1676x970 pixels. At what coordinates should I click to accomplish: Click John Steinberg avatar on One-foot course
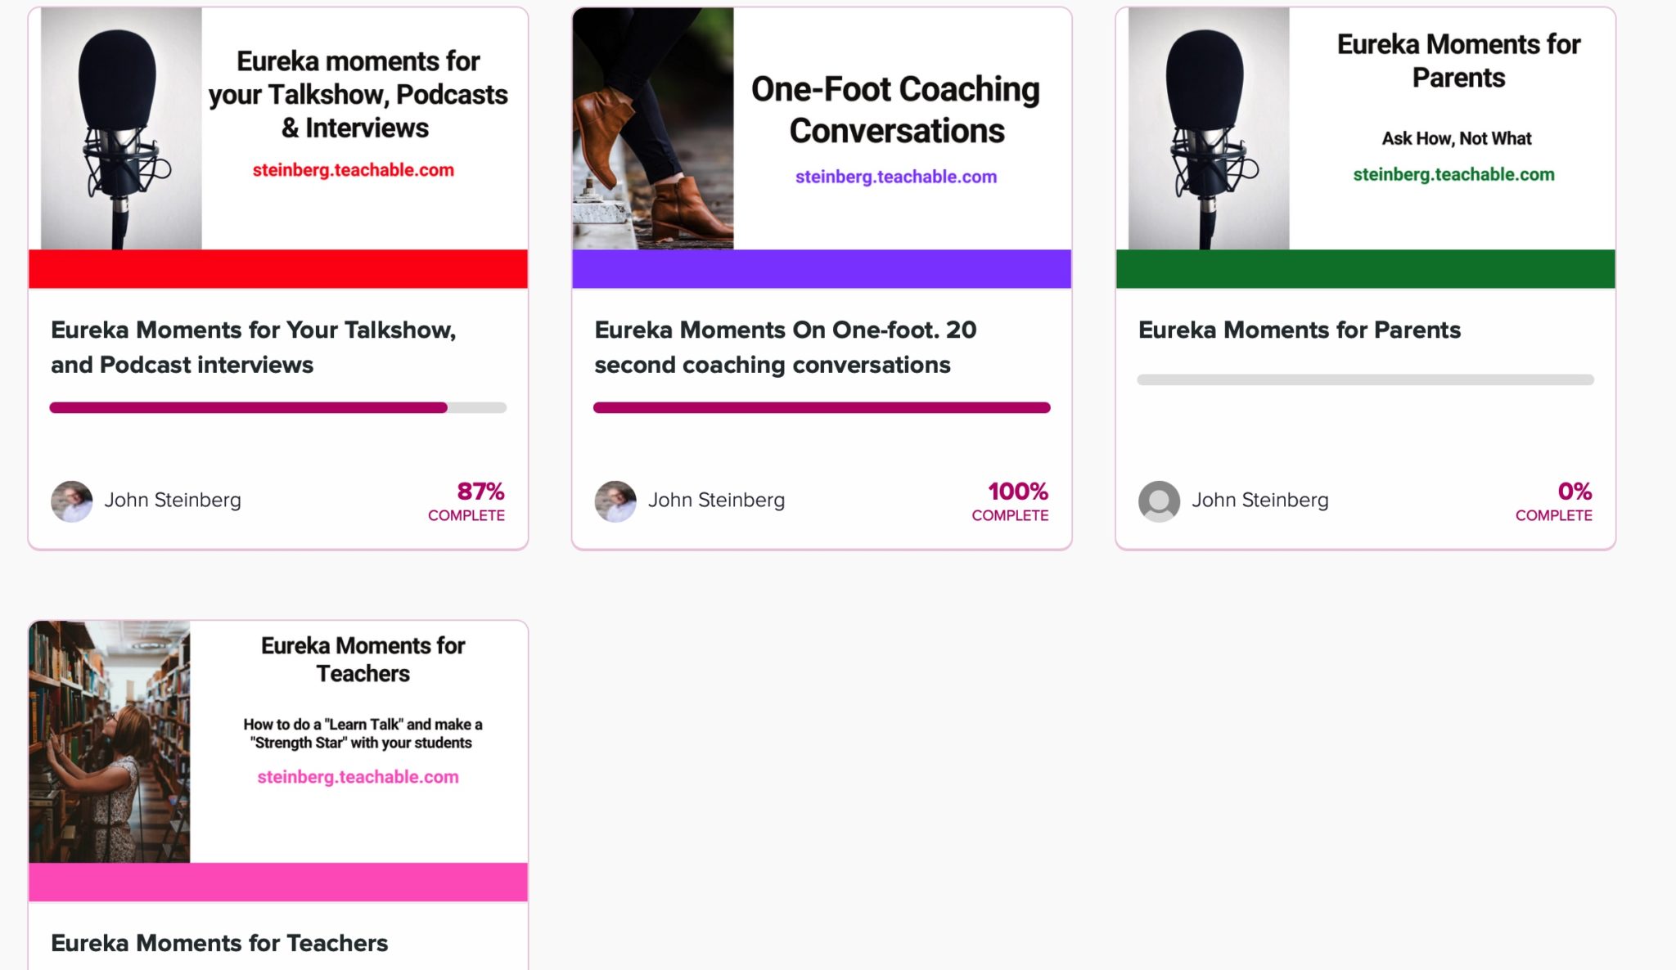(x=615, y=501)
